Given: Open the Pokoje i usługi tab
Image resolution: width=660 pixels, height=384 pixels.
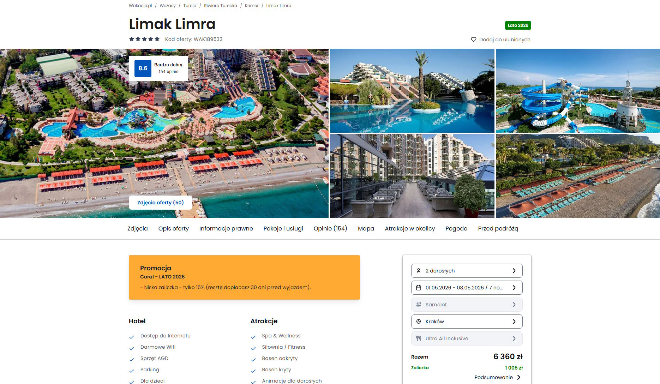Looking at the screenshot, I should pyautogui.click(x=283, y=229).
